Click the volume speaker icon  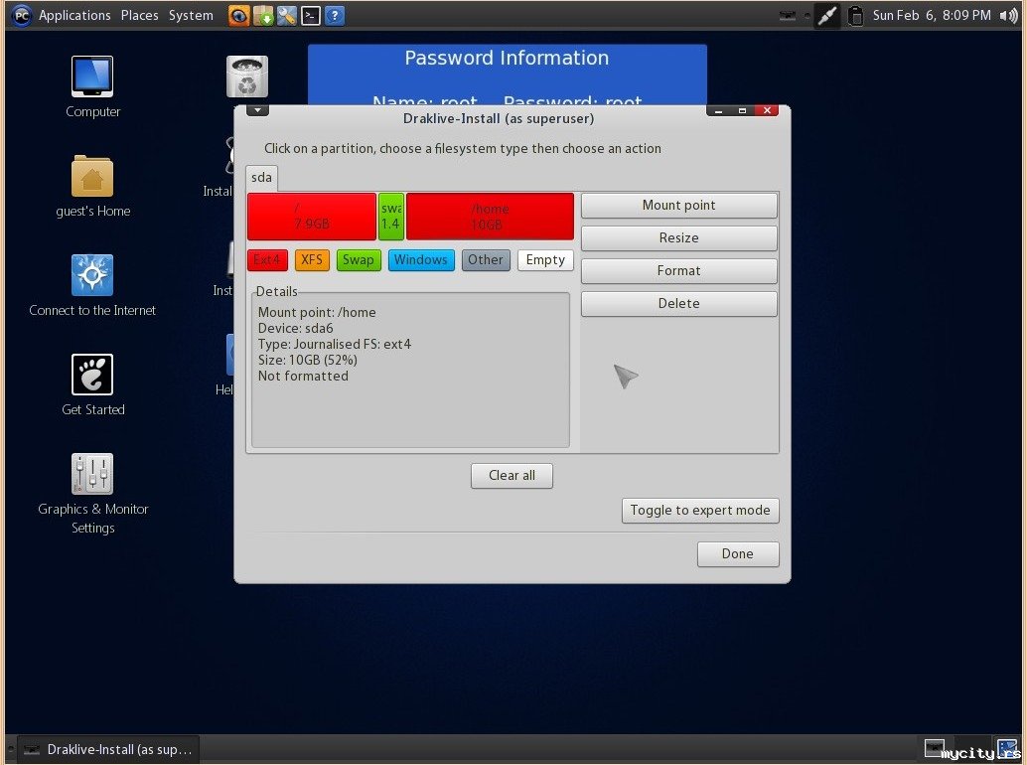(x=1009, y=15)
